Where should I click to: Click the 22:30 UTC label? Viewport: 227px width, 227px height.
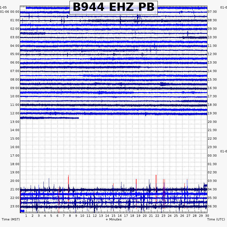(x=212, y=138)
